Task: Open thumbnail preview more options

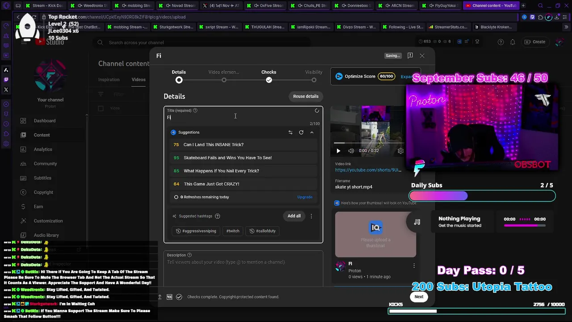Action: pos(414,266)
